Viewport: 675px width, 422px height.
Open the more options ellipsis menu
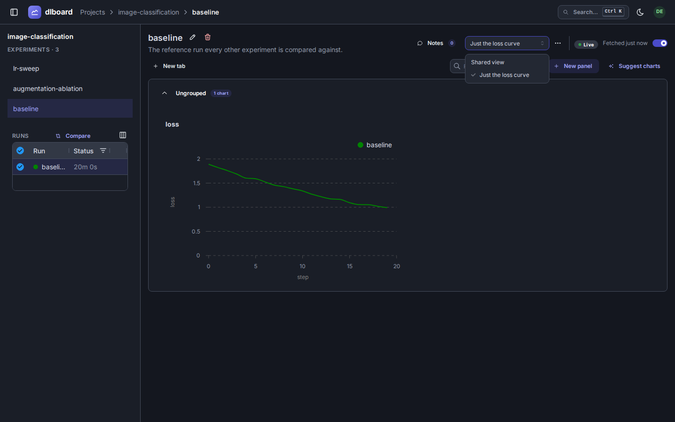(x=558, y=43)
